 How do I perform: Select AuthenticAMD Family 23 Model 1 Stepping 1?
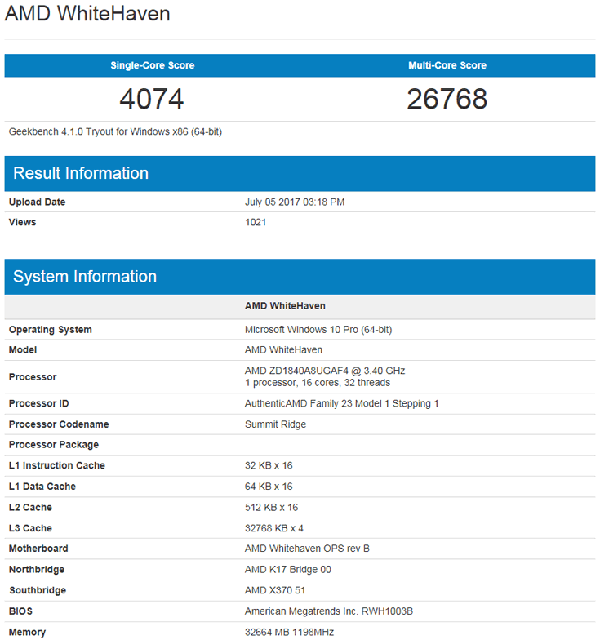341,403
